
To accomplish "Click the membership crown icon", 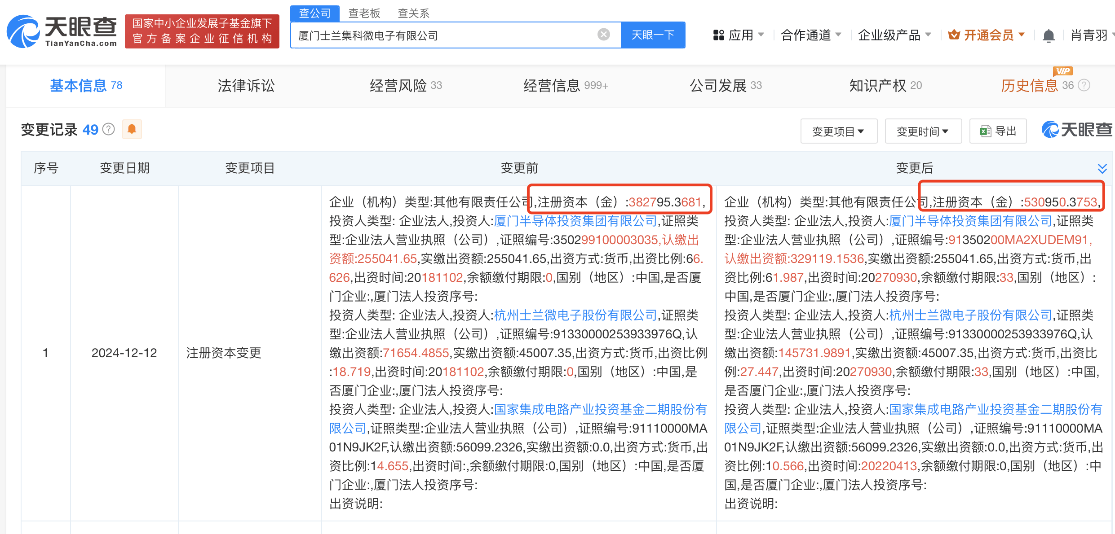I will coord(954,35).
